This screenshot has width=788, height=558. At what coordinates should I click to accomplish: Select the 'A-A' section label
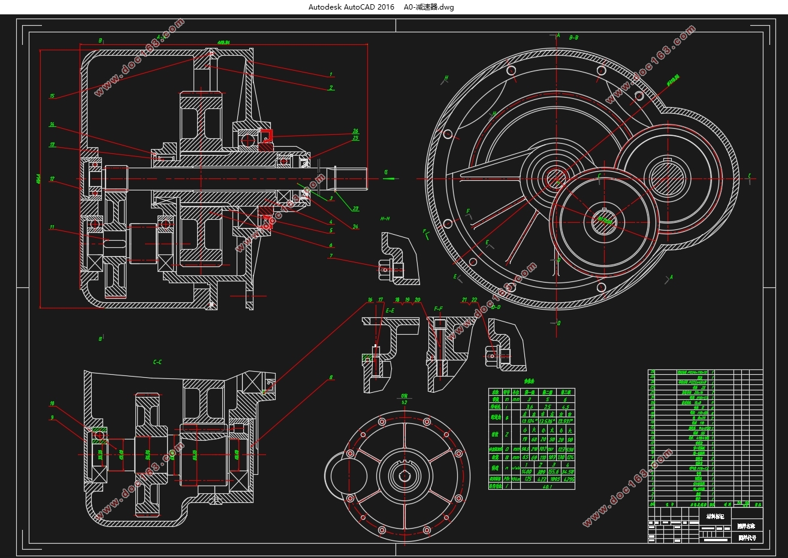161,37
